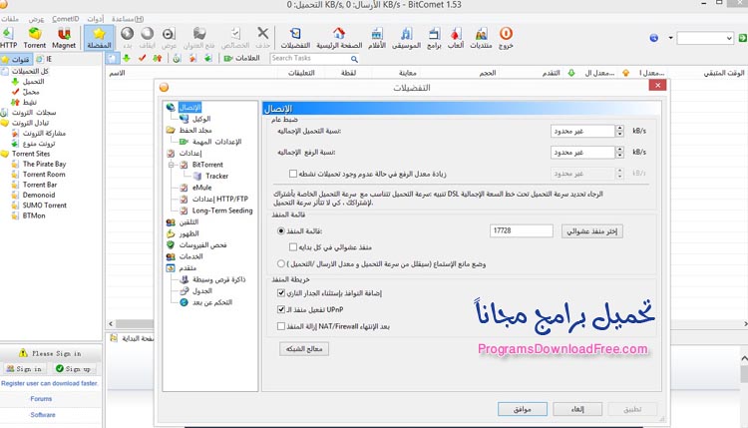Click the search magnifier in Search Tasks
Image resolution: width=748 pixels, height=428 pixels.
coord(354,59)
